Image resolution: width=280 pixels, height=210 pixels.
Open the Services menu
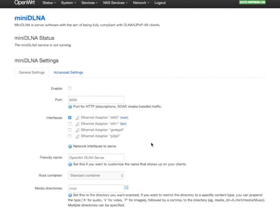89,3
